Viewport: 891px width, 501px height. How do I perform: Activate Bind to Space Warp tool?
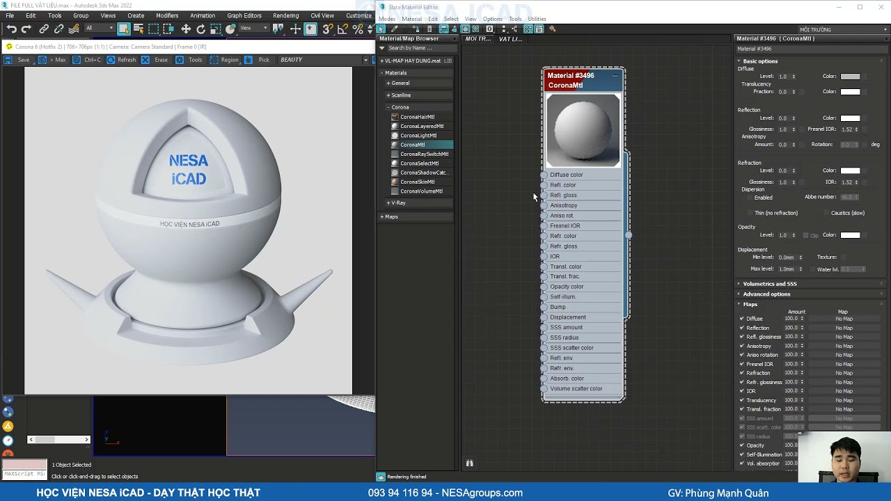coord(74,29)
